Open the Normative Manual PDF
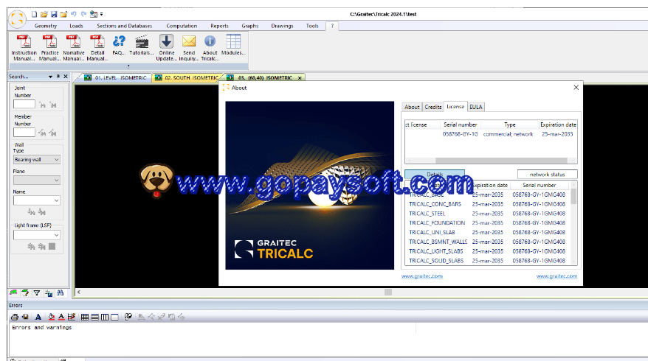The image size is (648, 361). point(74,48)
